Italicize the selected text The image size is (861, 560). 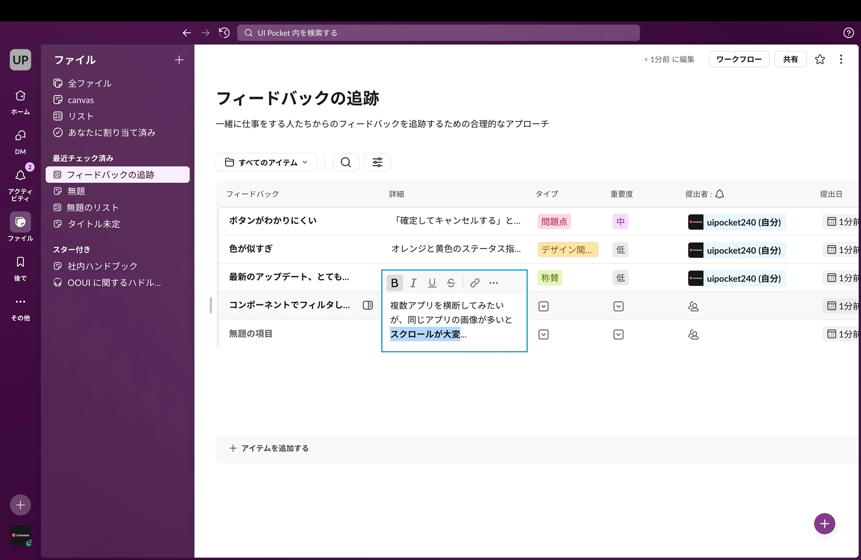(413, 283)
